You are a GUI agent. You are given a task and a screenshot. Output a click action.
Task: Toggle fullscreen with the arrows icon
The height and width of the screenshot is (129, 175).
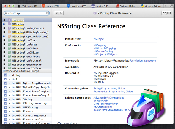click(171, 6)
